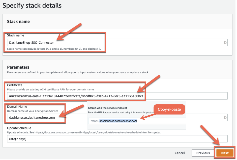Click into the Certificate ARN input field
The image size is (237, 160).
117,96
